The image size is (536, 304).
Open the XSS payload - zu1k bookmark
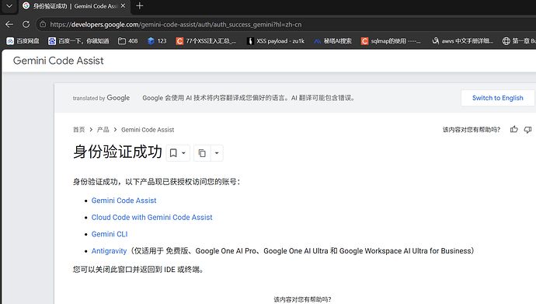click(276, 41)
